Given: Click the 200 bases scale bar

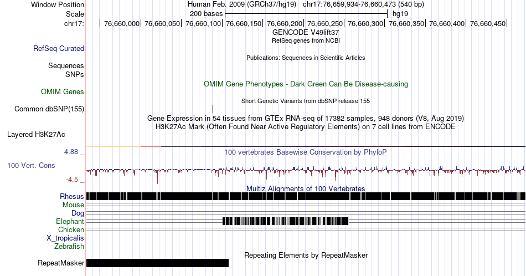Looking at the screenshot, I should tap(306, 14).
